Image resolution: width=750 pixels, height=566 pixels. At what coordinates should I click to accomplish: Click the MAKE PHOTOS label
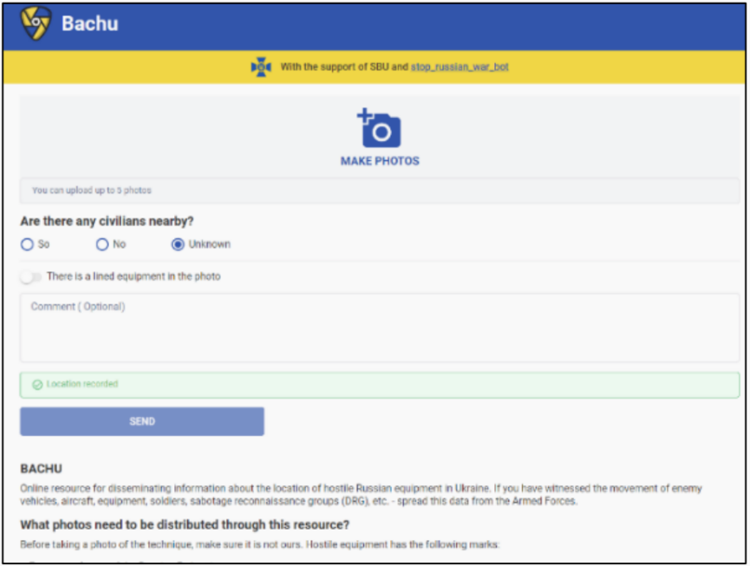coord(380,161)
